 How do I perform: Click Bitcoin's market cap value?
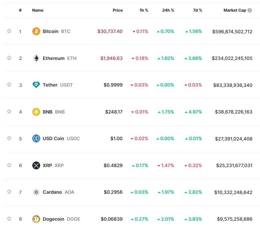232,31
